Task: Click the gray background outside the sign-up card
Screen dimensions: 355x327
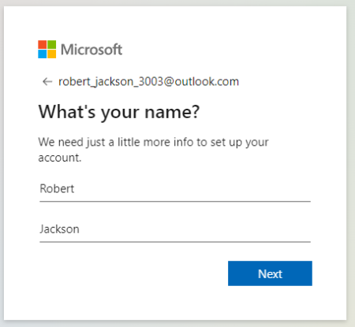Action: [351, 158]
